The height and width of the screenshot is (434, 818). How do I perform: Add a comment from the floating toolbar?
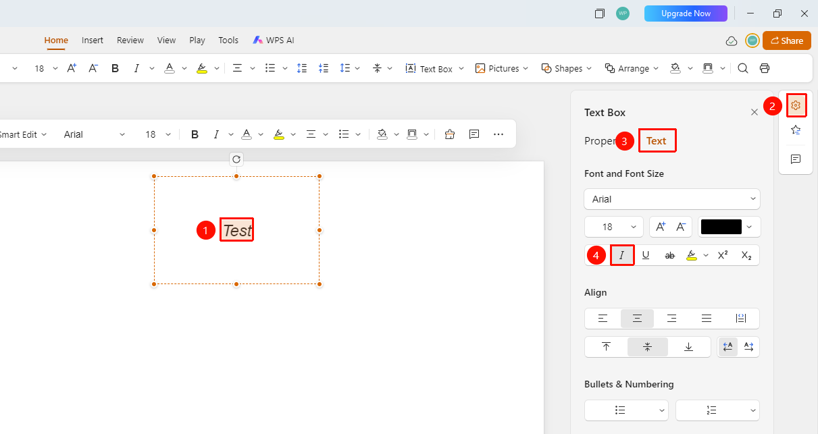click(474, 134)
